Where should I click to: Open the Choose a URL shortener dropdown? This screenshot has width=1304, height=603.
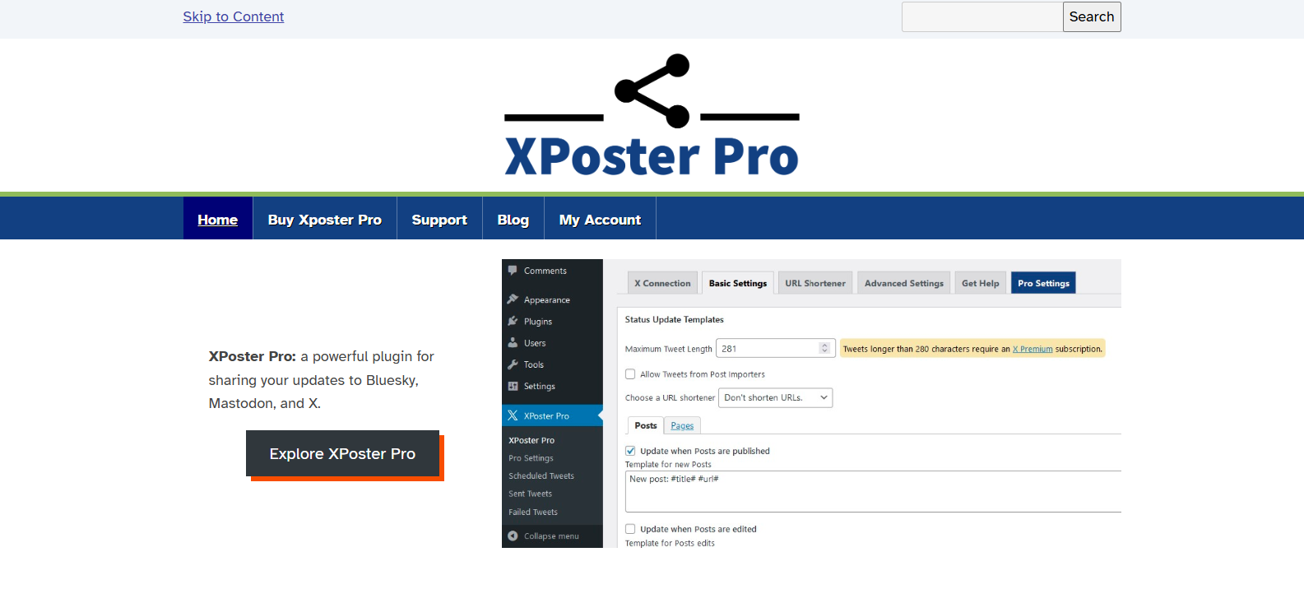776,397
